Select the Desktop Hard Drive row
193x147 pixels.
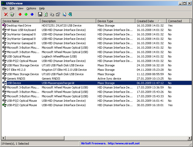96,25
